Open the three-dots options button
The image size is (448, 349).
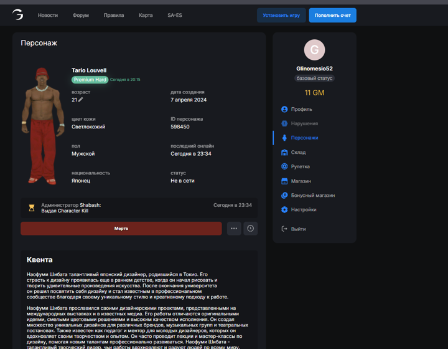[x=233, y=229]
